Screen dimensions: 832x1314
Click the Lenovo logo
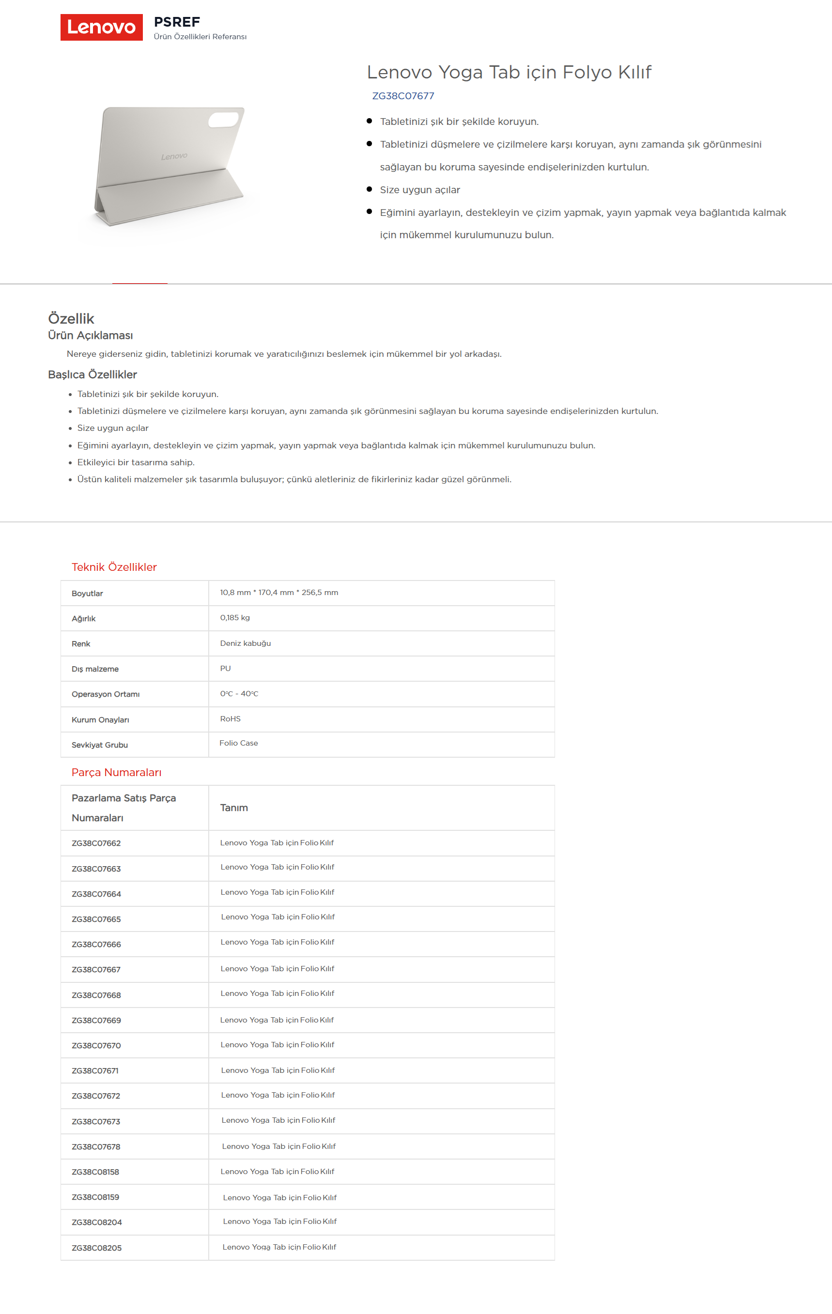[x=102, y=27]
